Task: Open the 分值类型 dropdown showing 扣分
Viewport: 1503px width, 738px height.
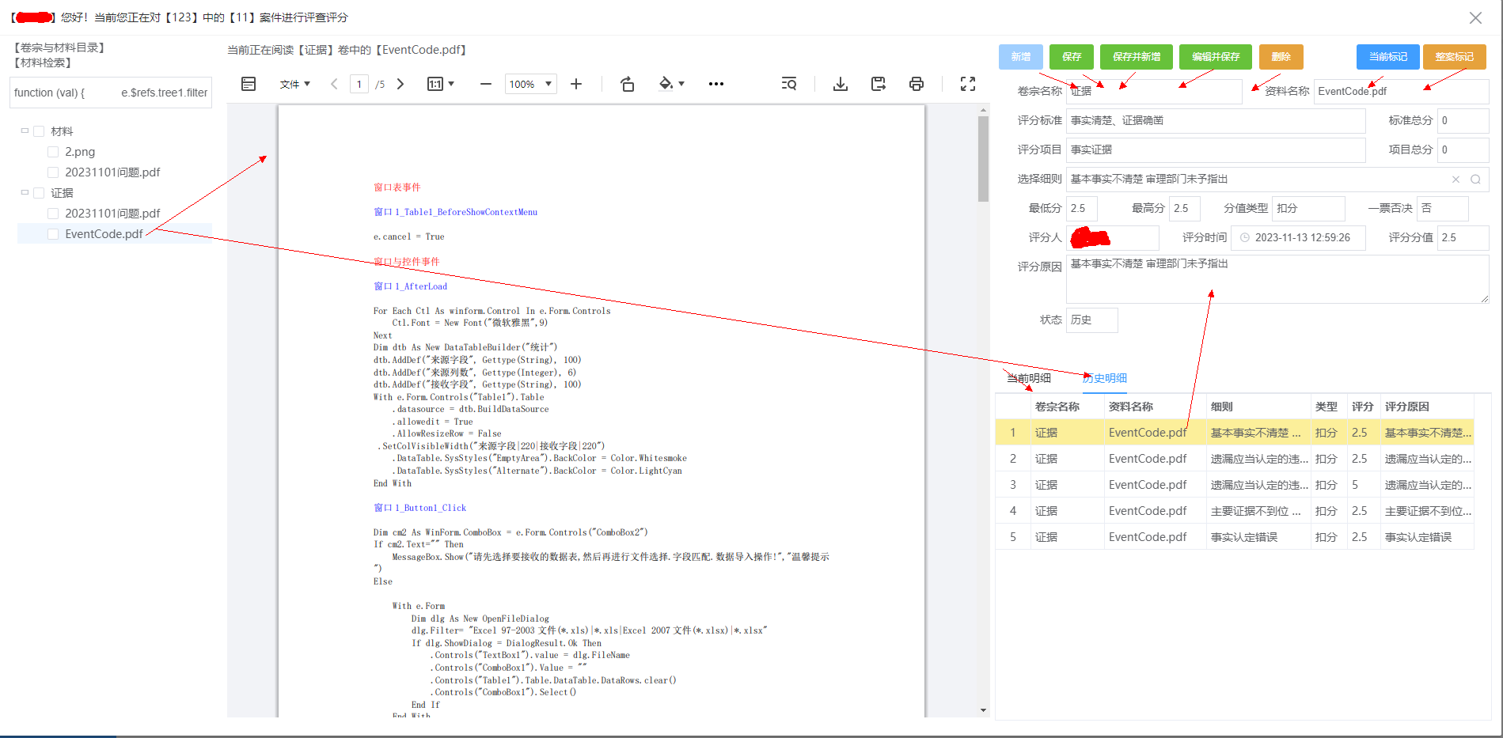Action: [1308, 209]
